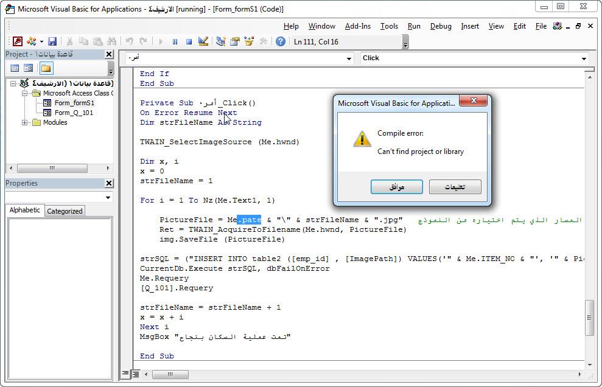The image size is (602, 387).
Task: Toggle Folders view in Project pane
Action: (x=46, y=68)
